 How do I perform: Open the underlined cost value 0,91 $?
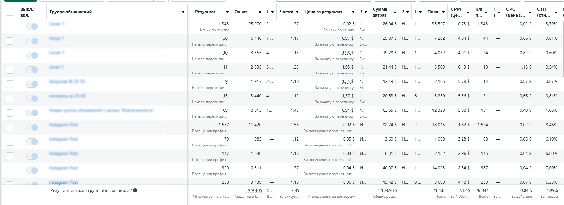pos(348,110)
